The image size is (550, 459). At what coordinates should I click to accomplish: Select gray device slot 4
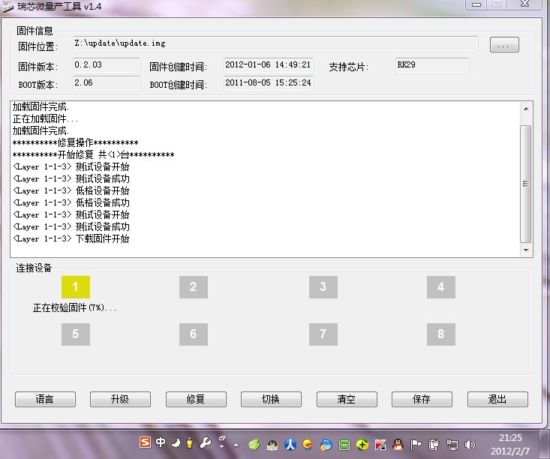click(441, 286)
